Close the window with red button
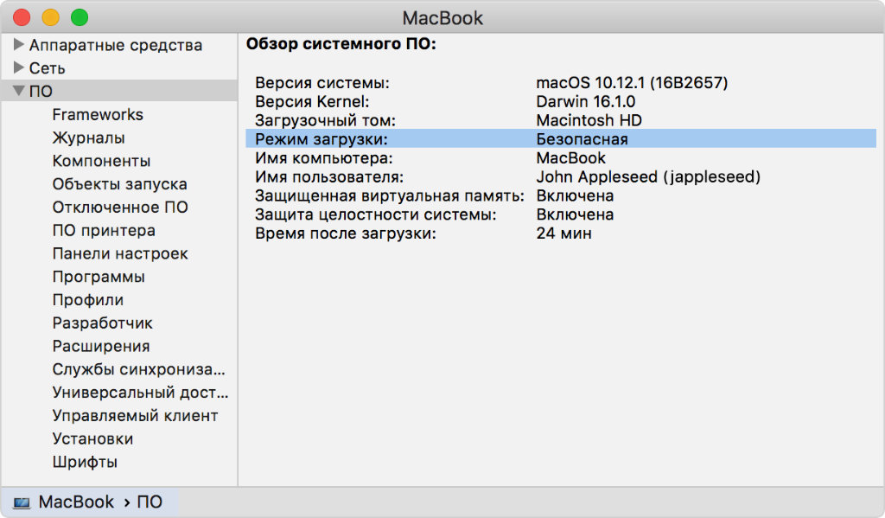 (x=22, y=17)
